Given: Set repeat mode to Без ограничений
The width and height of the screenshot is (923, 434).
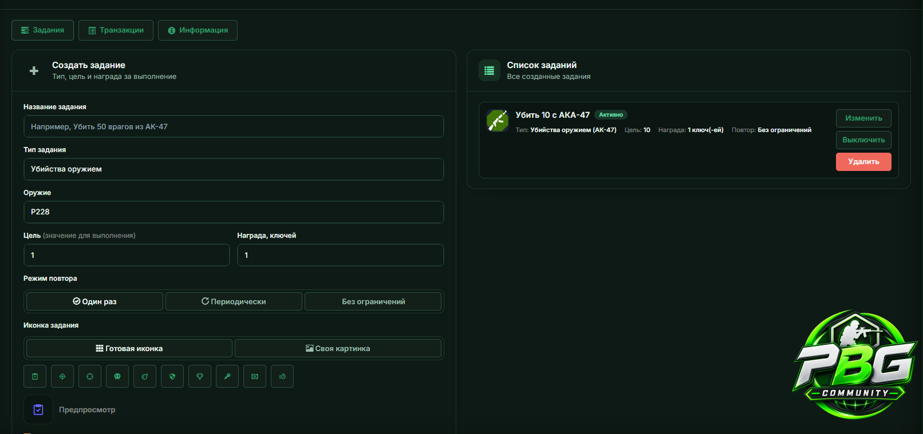Looking at the screenshot, I should (373, 301).
